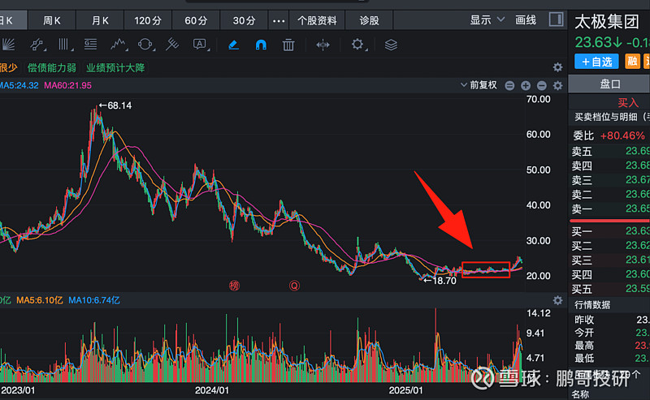
Task: Open the circle shape tool options
Action: pyautogui.click(x=146, y=45)
